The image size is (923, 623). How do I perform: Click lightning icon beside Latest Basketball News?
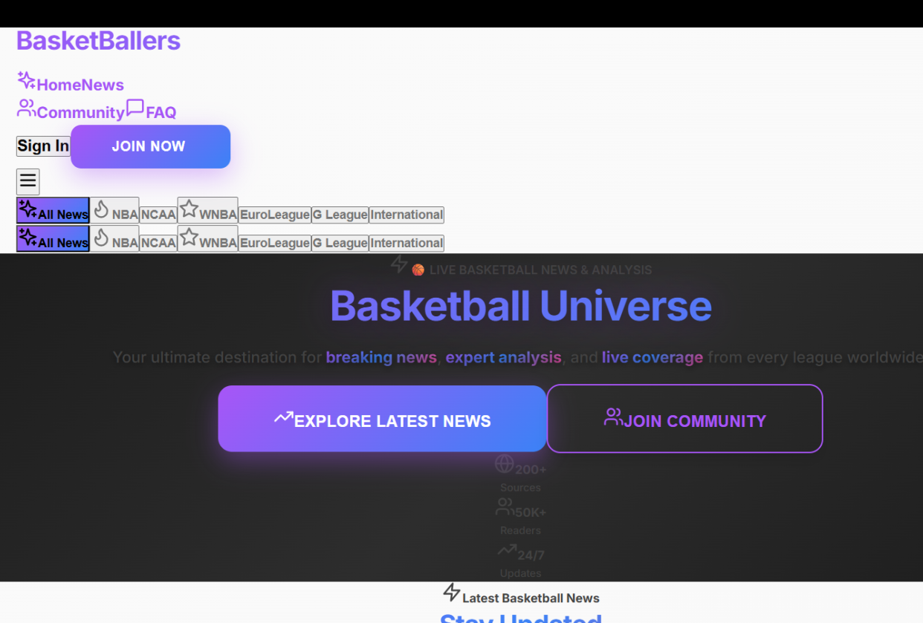pos(452,593)
